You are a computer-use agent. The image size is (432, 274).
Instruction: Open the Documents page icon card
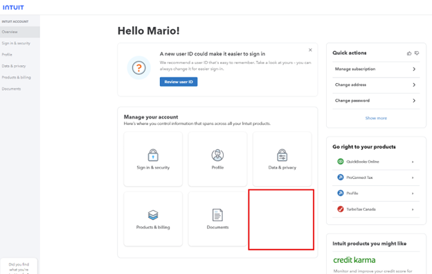coord(217,219)
